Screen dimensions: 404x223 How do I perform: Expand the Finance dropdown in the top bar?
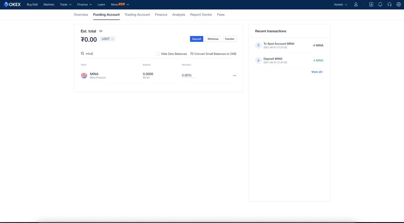coord(85,4)
